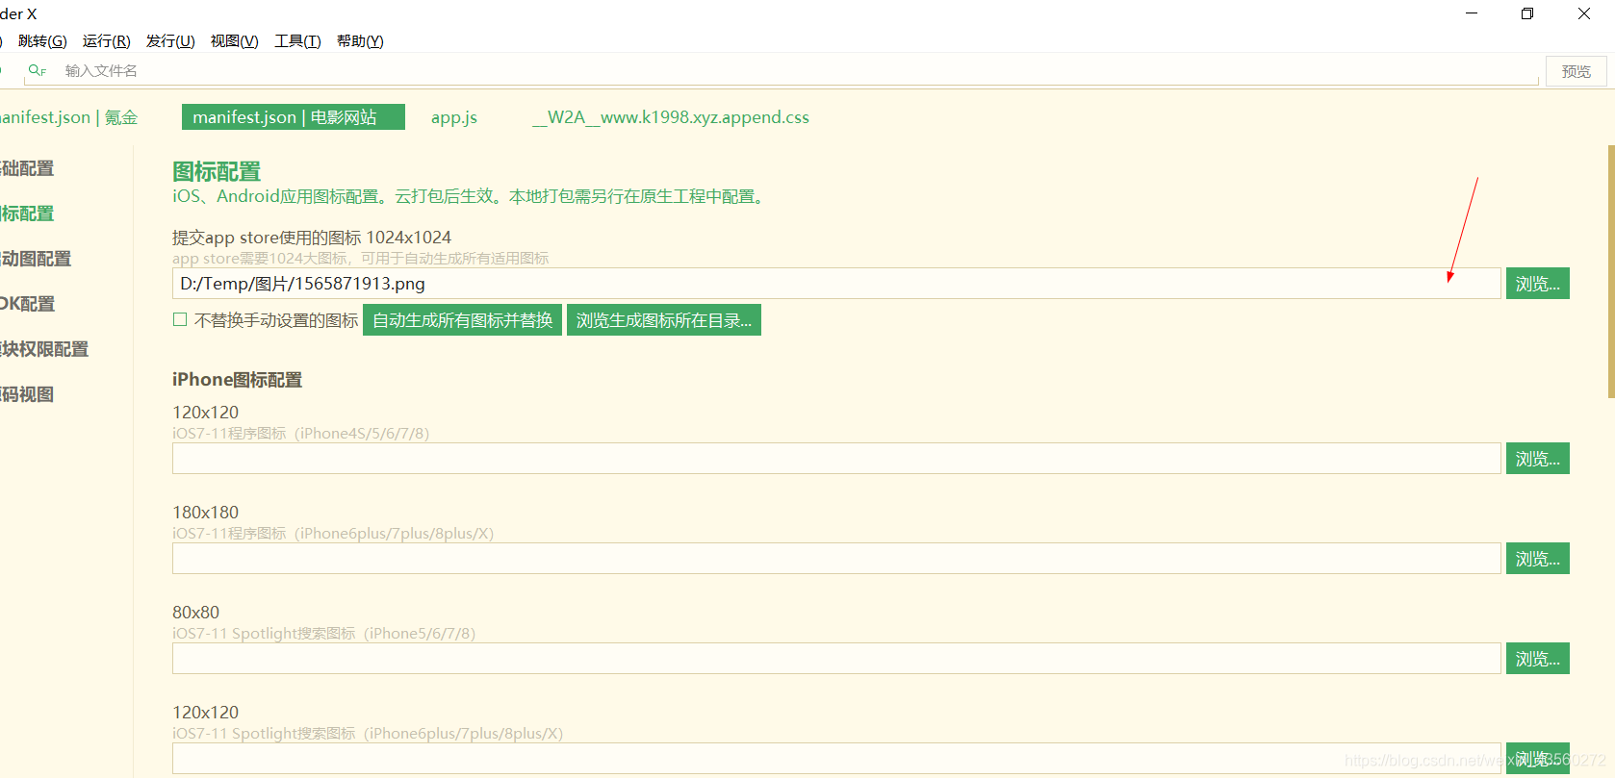Image resolution: width=1615 pixels, height=778 pixels.
Task: Open the 工具(T) menu
Action: click(x=297, y=41)
